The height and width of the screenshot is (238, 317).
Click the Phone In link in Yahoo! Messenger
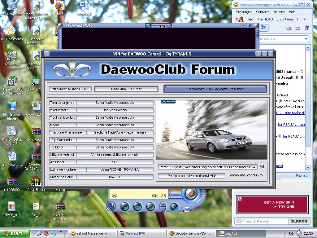click(302, 175)
